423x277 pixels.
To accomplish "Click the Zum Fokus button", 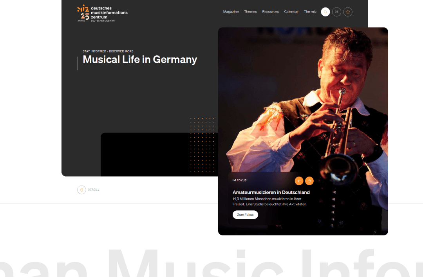I will (245, 215).
